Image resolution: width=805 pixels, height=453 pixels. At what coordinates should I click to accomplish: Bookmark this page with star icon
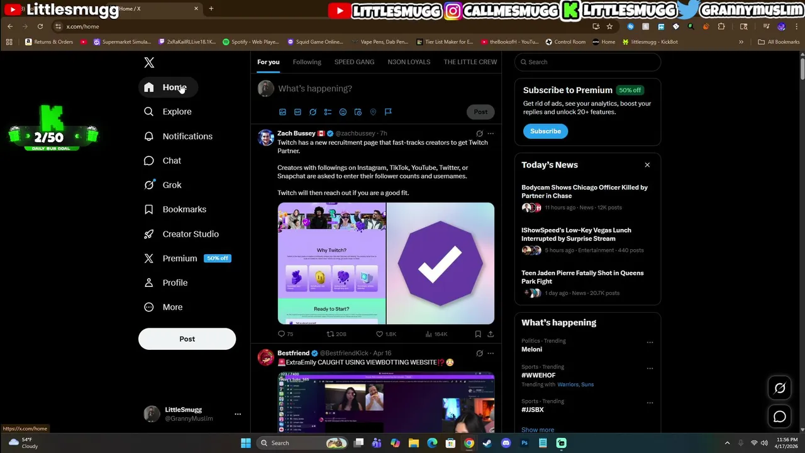[x=609, y=26]
